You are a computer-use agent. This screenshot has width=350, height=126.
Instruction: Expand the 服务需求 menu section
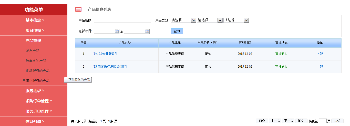coord(35,91)
